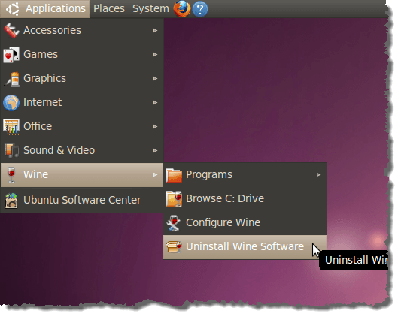
Task: Choose Configure Wine entry text
Action: point(223,223)
